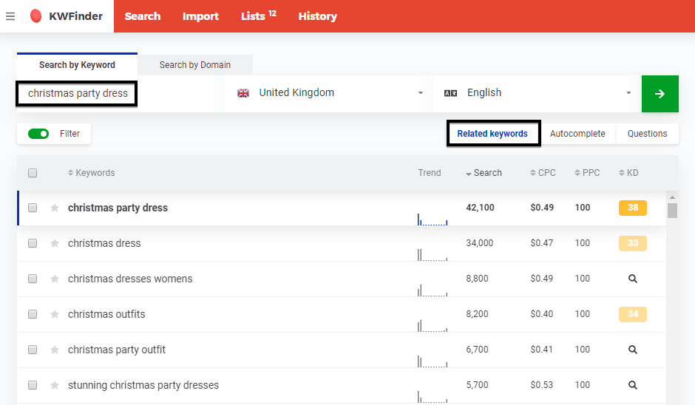Check KD magnifier for christmas party outfit
Viewport: 695px width, 405px height.
tap(632, 350)
